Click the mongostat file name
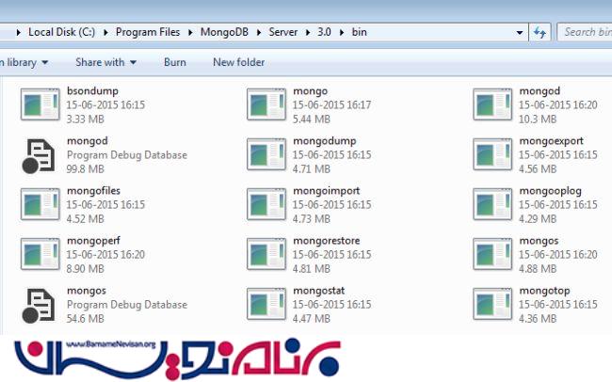612x382 pixels. click(319, 291)
